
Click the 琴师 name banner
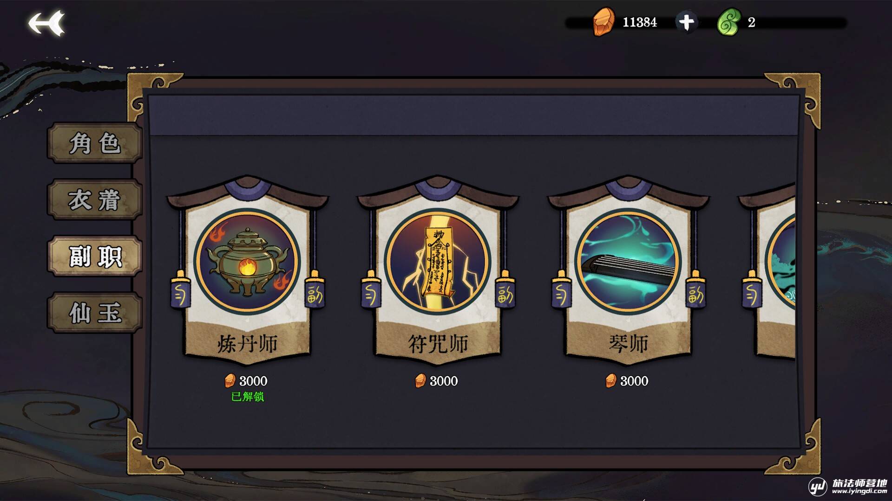628,344
